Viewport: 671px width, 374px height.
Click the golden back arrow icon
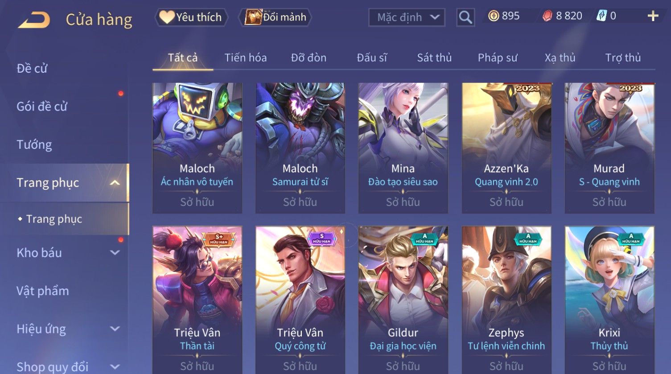(x=34, y=20)
